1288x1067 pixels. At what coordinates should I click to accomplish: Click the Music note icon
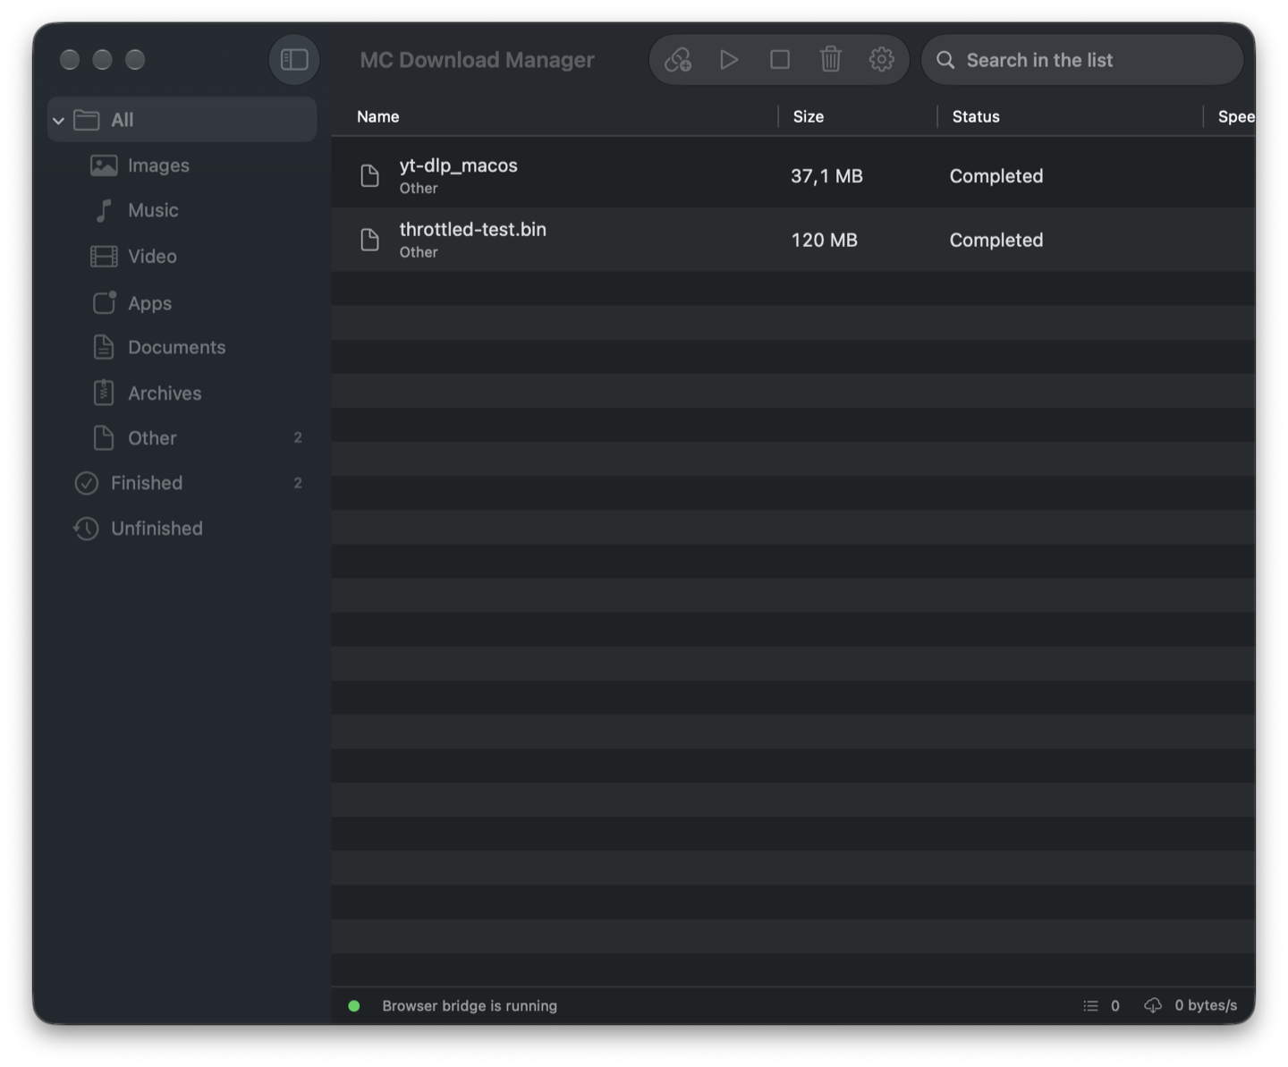(104, 210)
